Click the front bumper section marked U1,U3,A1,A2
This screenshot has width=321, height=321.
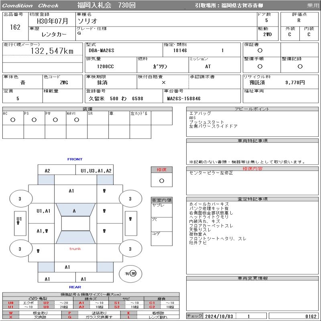coord(96,171)
